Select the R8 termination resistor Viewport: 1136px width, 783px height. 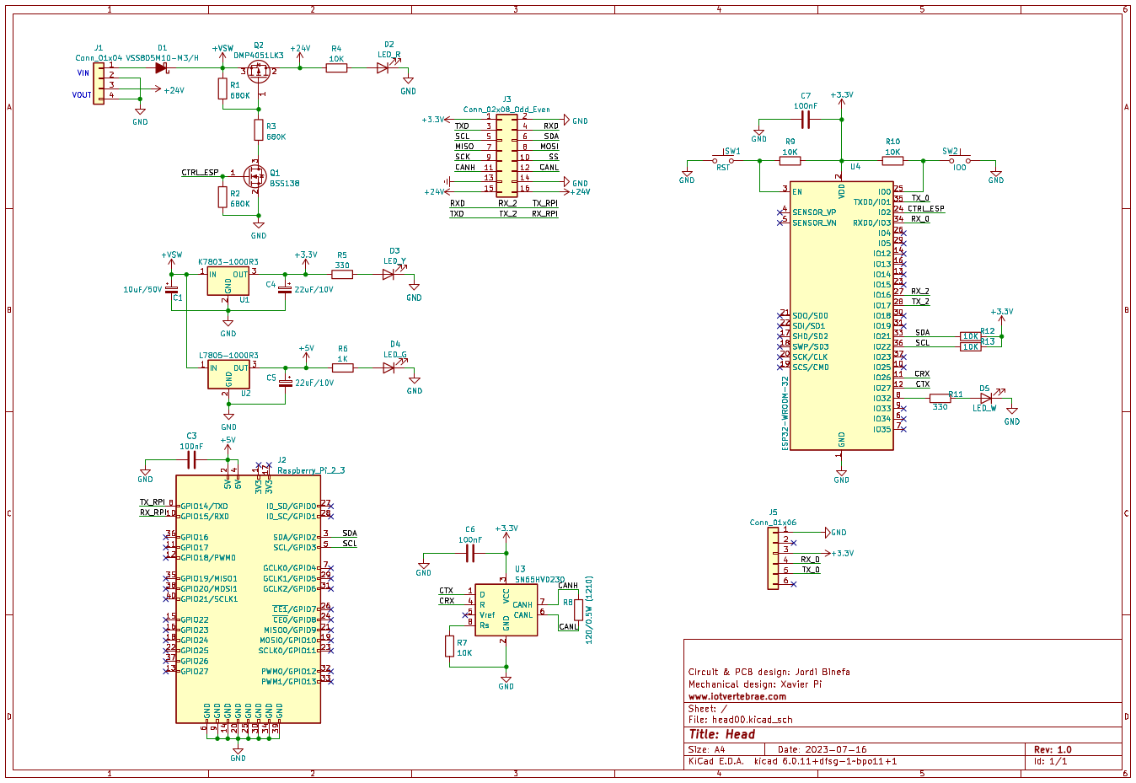578,610
